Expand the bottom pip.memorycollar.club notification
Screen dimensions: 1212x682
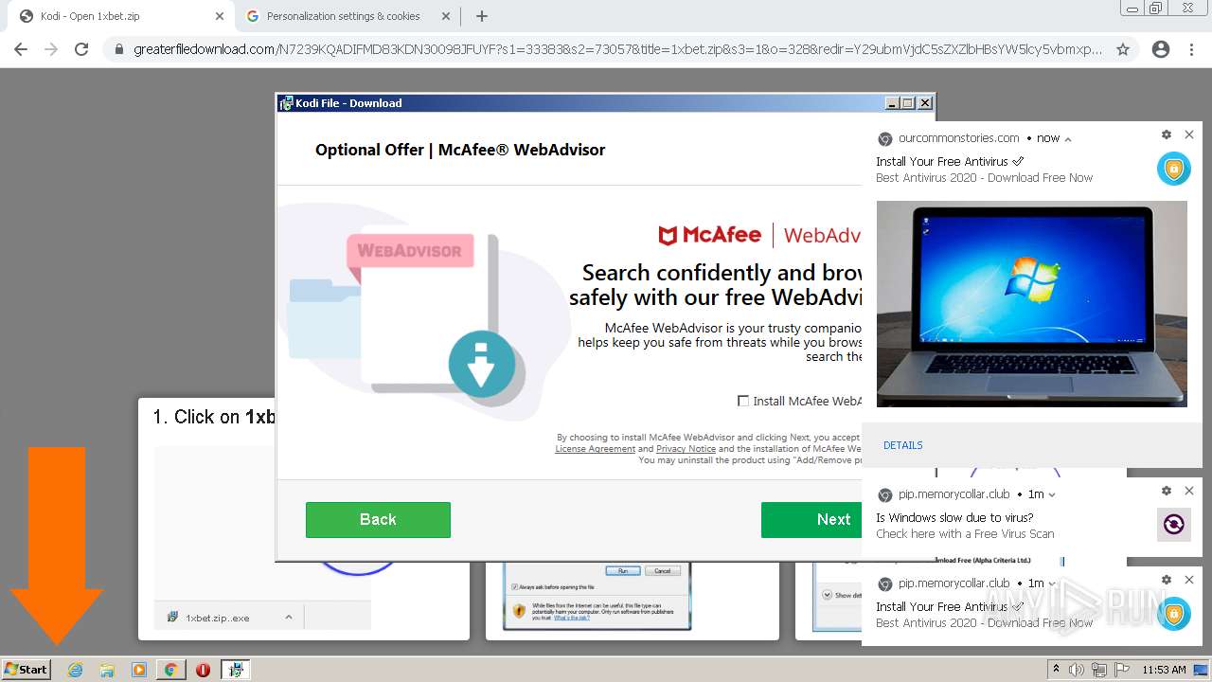click(x=1052, y=583)
